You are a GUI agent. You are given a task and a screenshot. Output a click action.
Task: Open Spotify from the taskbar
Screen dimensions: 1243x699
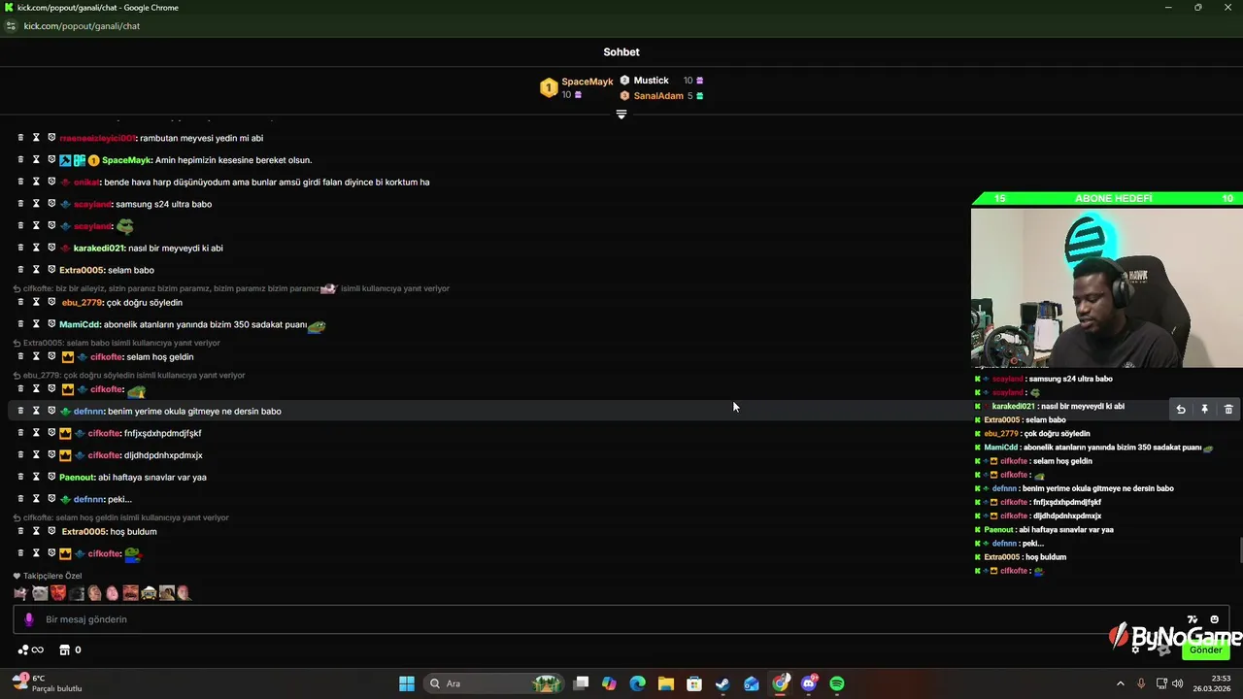coord(837,683)
